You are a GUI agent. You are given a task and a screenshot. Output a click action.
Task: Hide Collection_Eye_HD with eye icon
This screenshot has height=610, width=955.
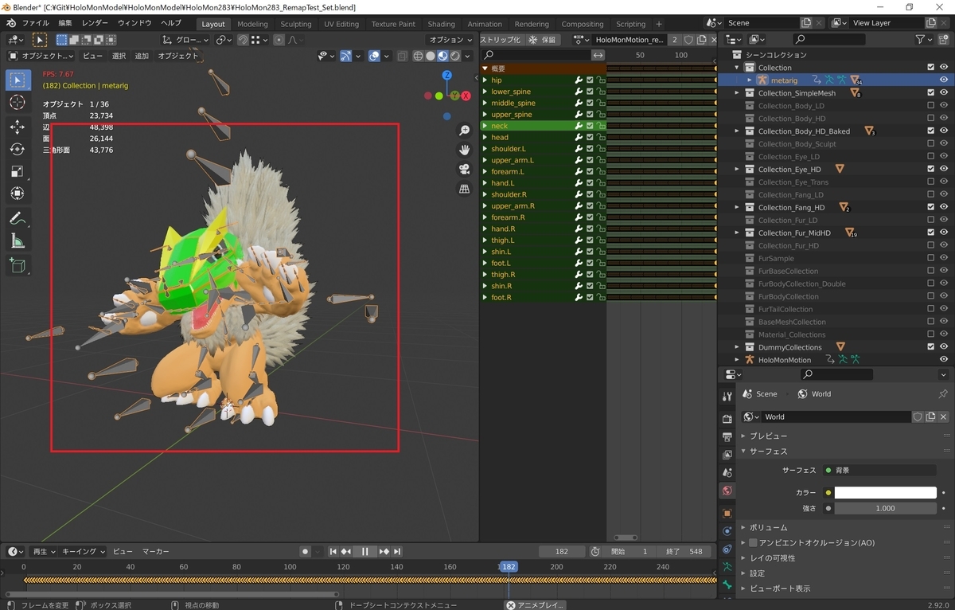(x=944, y=170)
